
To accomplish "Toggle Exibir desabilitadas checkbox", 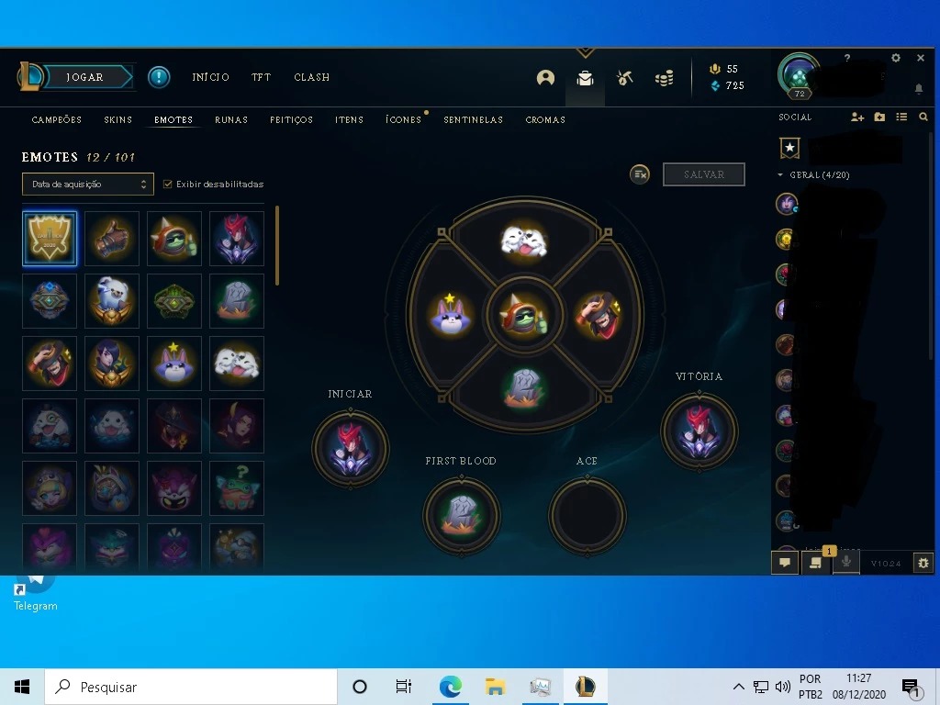I will pos(168,184).
